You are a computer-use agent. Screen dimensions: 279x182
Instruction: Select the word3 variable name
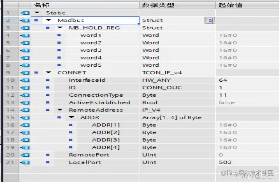coord(91,50)
